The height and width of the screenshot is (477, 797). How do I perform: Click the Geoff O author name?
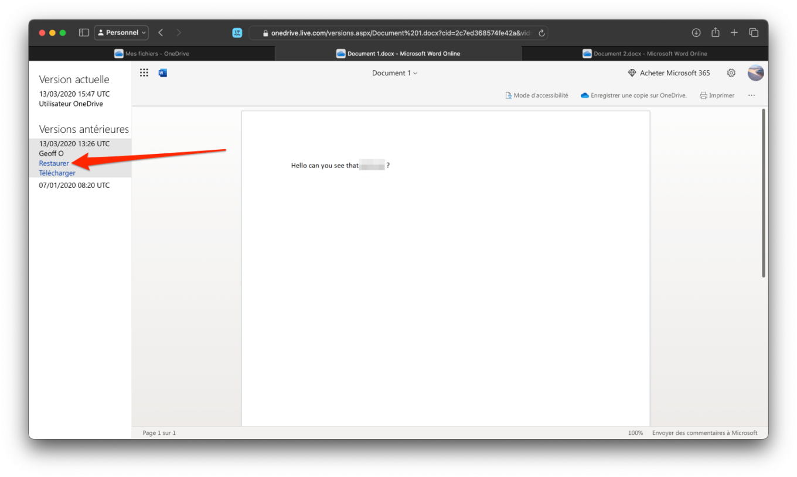coord(52,154)
